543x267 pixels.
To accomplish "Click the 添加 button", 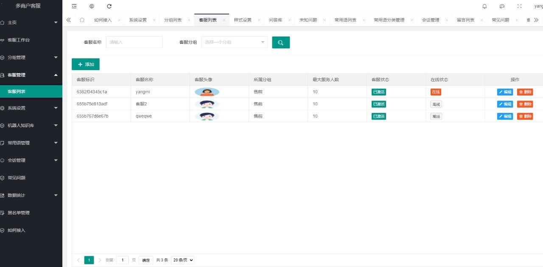I will [x=86, y=65].
